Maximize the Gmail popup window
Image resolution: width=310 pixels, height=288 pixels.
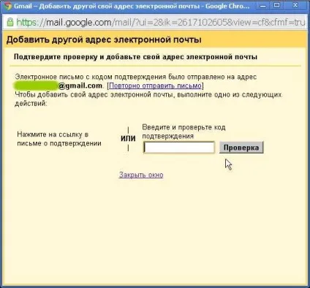[277, 6]
